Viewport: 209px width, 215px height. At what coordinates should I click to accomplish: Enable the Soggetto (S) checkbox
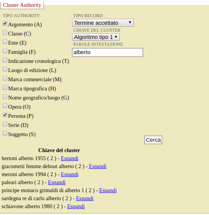pyautogui.click(x=5, y=133)
